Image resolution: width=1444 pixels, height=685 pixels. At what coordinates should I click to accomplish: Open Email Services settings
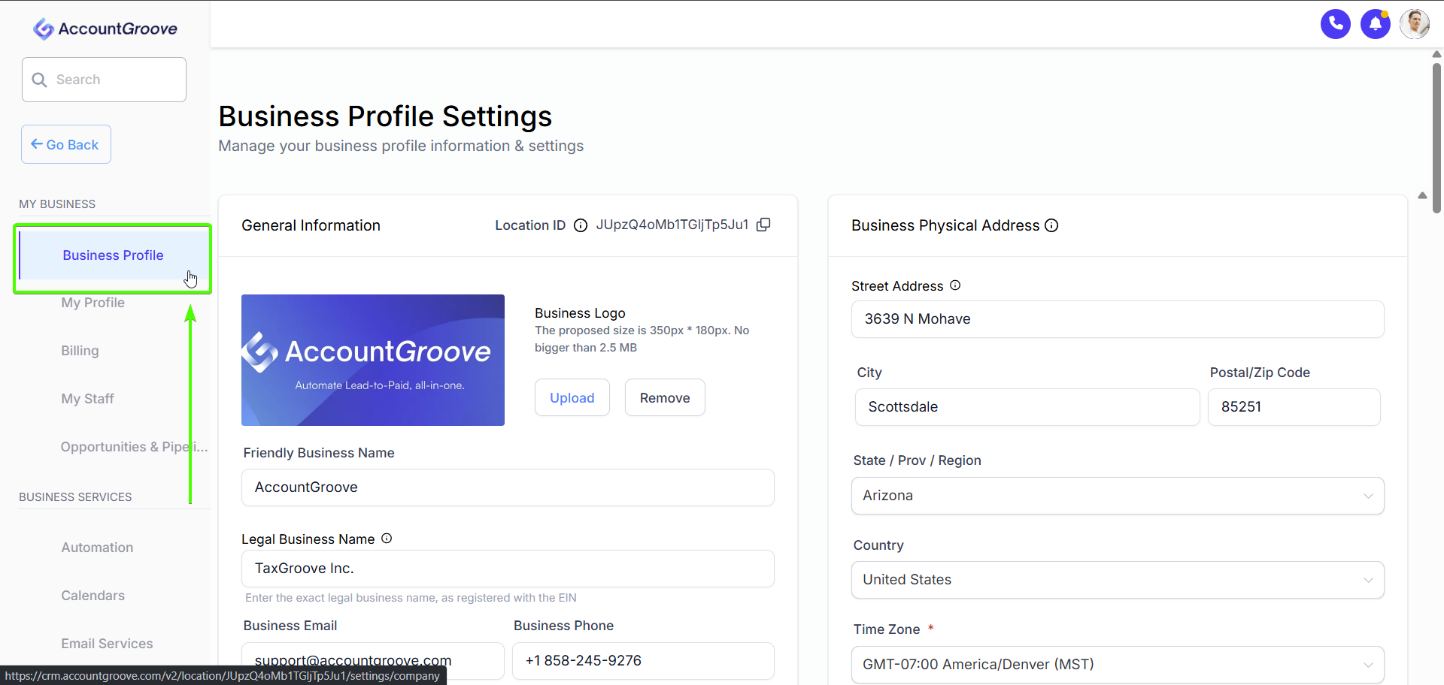coord(107,644)
